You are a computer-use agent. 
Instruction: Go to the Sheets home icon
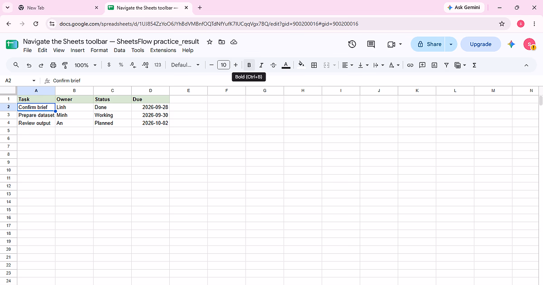(x=11, y=44)
